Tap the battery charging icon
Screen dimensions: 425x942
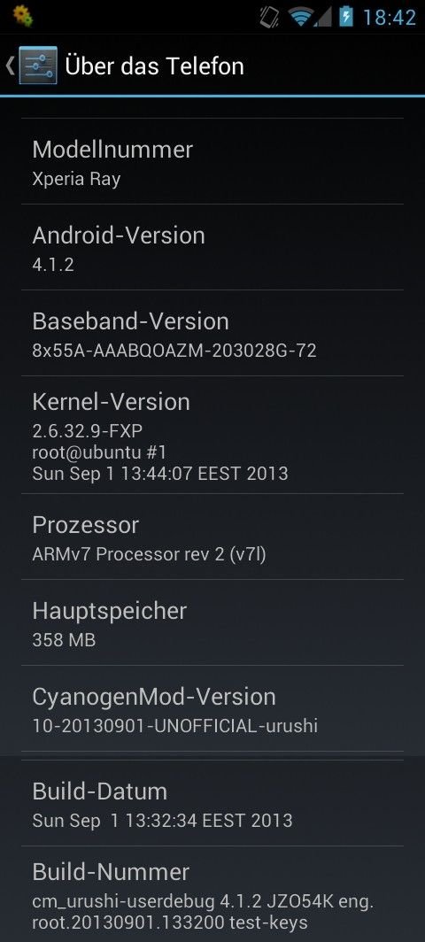[345, 16]
